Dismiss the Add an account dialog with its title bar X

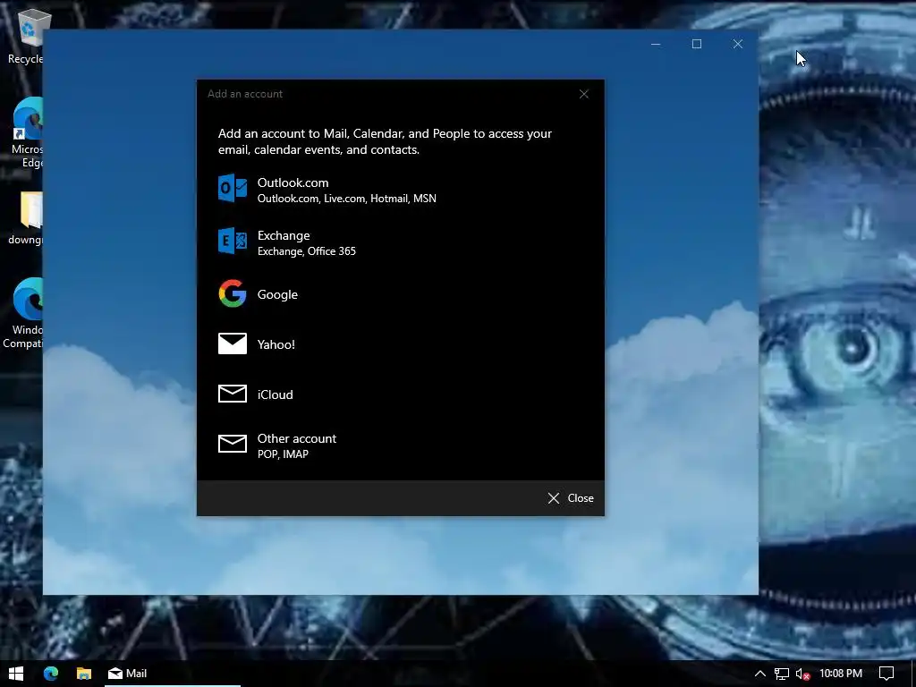[583, 94]
